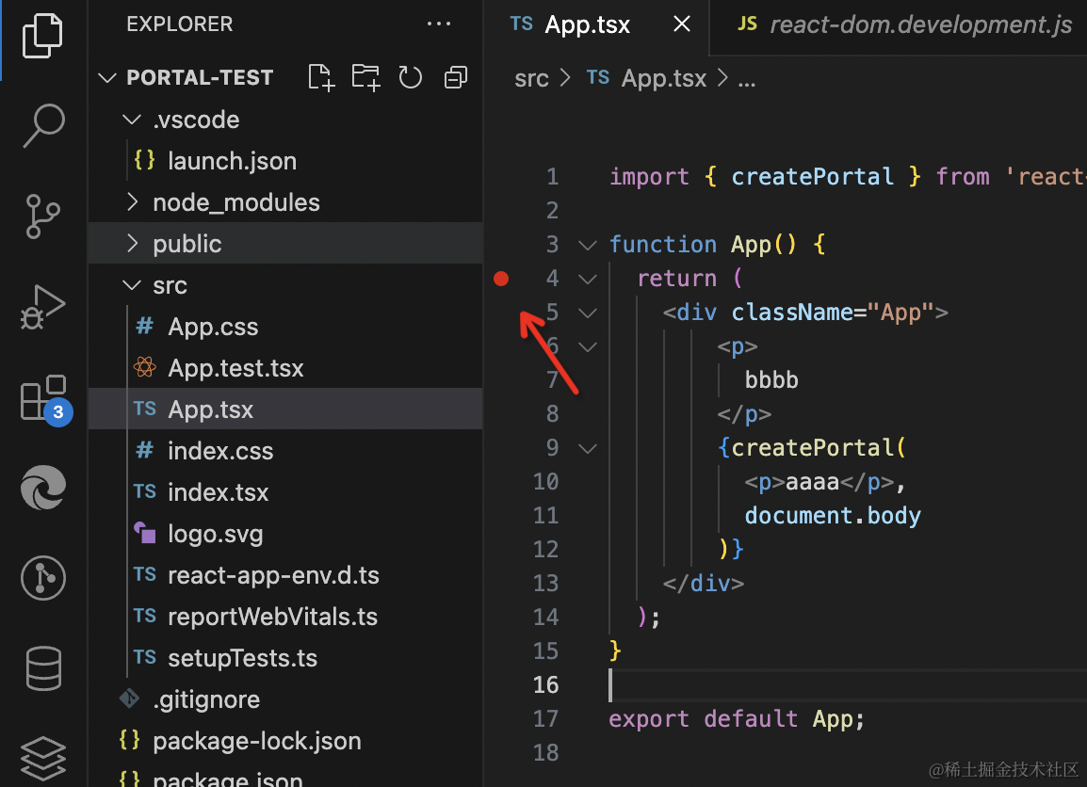Screen dimensions: 1087x787
Task: Toggle the Explorer view via its sidebar icon
Action: click(42, 38)
